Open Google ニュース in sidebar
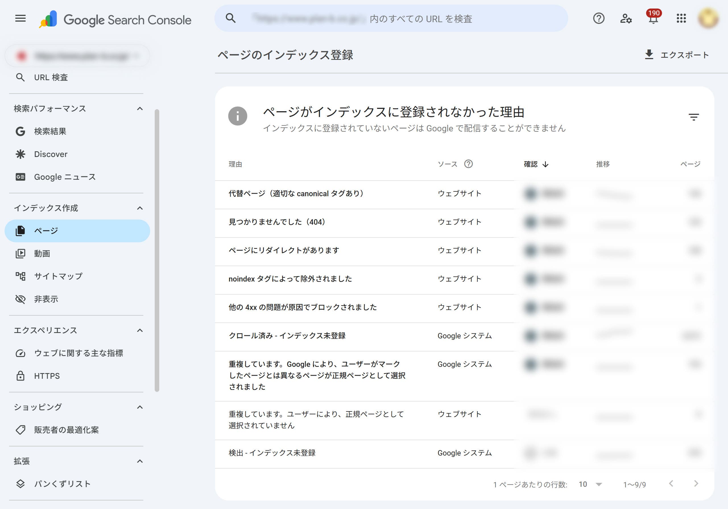This screenshot has width=728, height=509. 77,177
